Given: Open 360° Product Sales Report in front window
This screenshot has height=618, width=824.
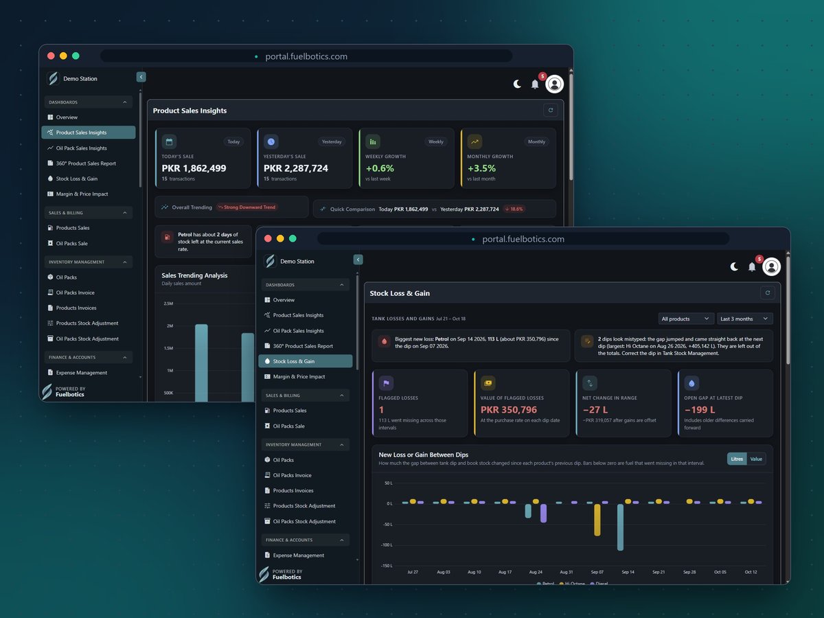Looking at the screenshot, I should tap(305, 346).
